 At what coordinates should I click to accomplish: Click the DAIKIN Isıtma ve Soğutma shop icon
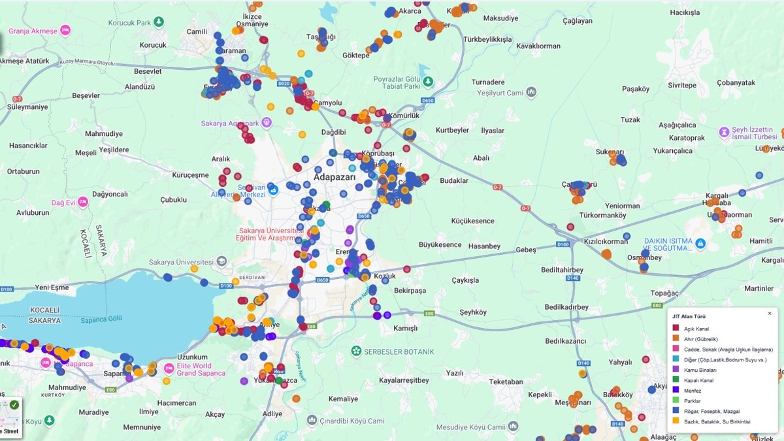pyautogui.click(x=700, y=244)
